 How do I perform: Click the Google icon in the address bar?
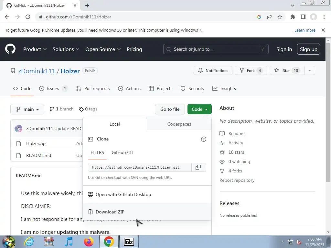[259, 17]
